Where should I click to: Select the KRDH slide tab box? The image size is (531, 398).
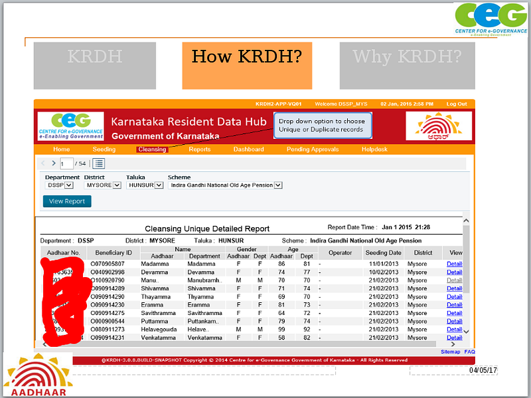click(x=95, y=65)
